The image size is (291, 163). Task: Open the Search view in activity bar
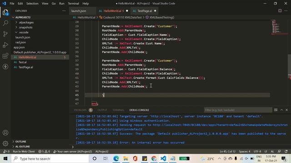click(x=5, y=23)
